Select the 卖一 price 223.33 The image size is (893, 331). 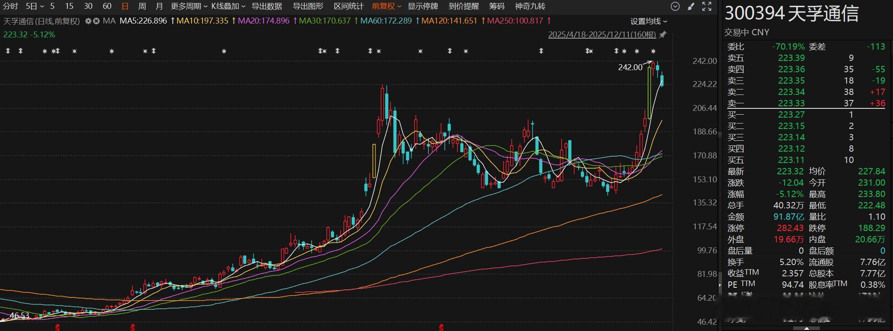[791, 103]
